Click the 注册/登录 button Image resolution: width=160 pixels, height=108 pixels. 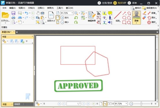pyautogui.click(x=105, y=3)
